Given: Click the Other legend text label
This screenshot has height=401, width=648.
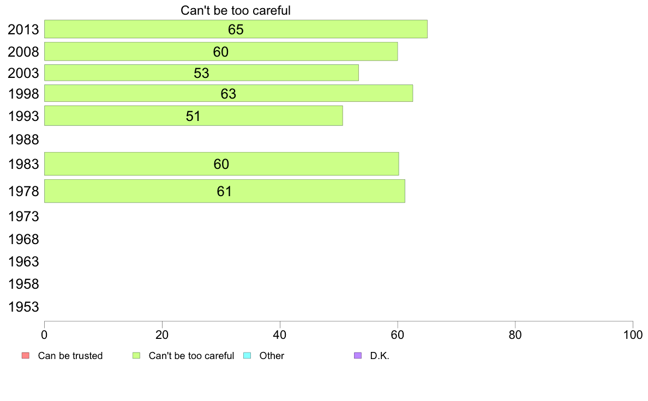Looking at the screenshot, I should 272,356.
